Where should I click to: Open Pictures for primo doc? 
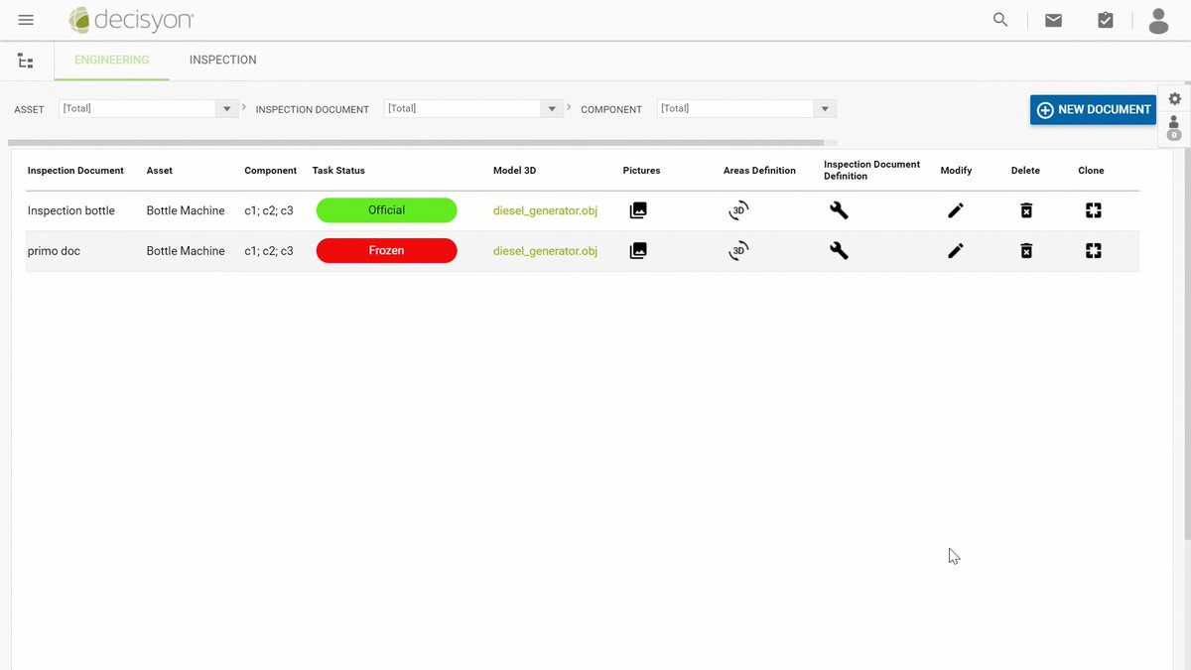[x=638, y=251]
